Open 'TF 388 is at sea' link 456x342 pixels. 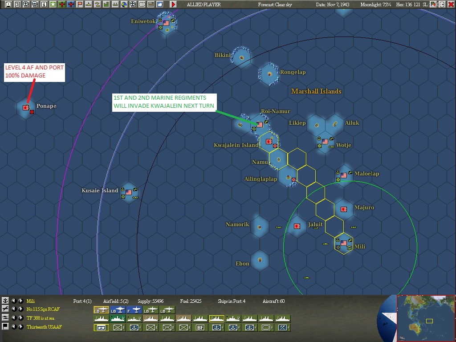(x=41, y=318)
